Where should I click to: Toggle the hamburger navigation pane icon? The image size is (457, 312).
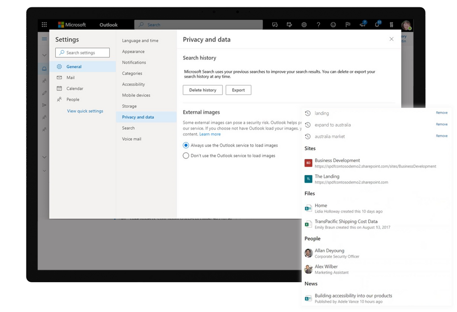pyautogui.click(x=44, y=38)
